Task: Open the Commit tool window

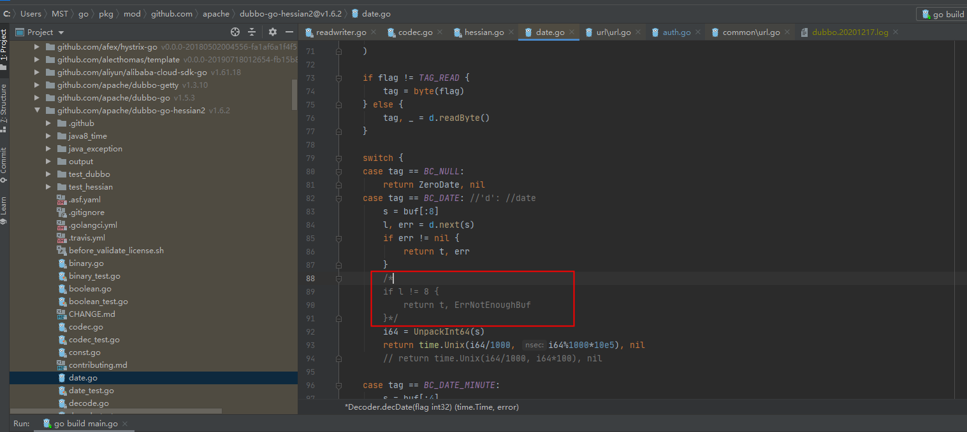Action: 6,160
